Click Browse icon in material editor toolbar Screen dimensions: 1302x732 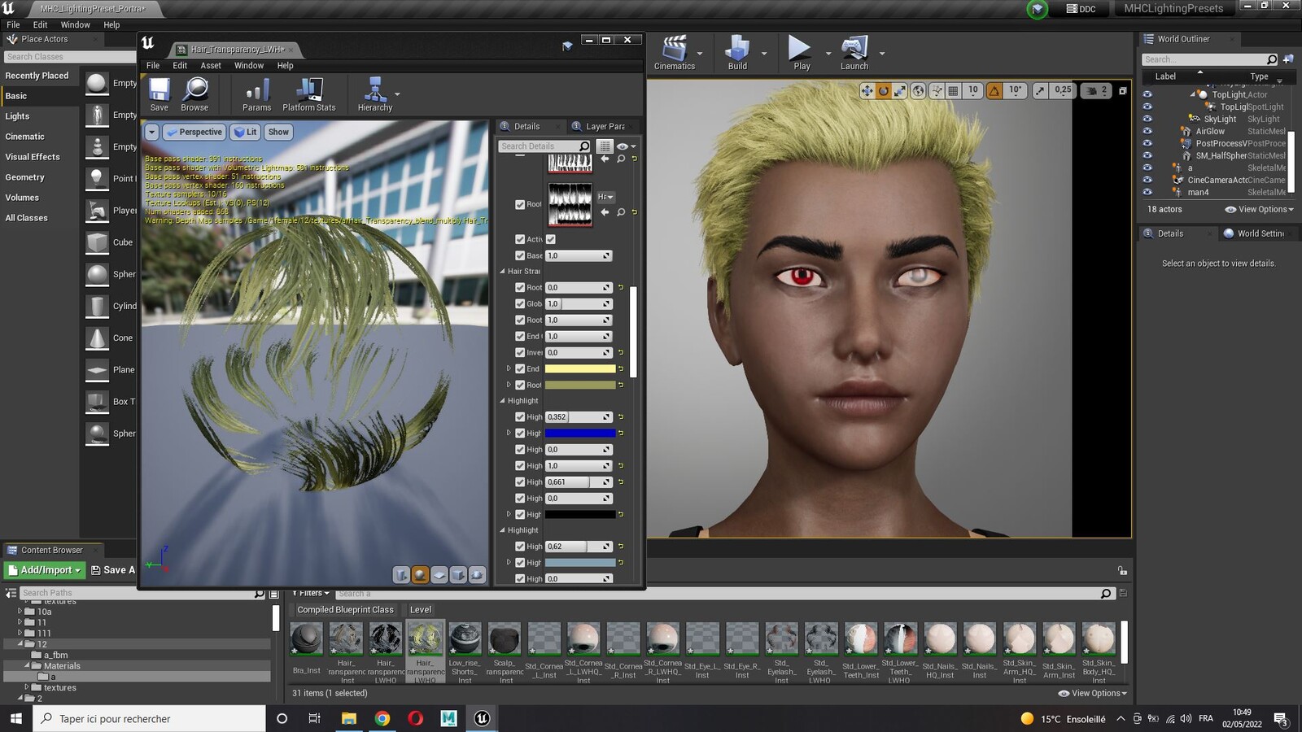194,89
